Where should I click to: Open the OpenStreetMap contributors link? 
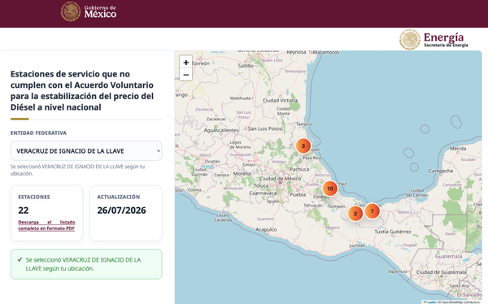pyautogui.click(x=460, y=302)
